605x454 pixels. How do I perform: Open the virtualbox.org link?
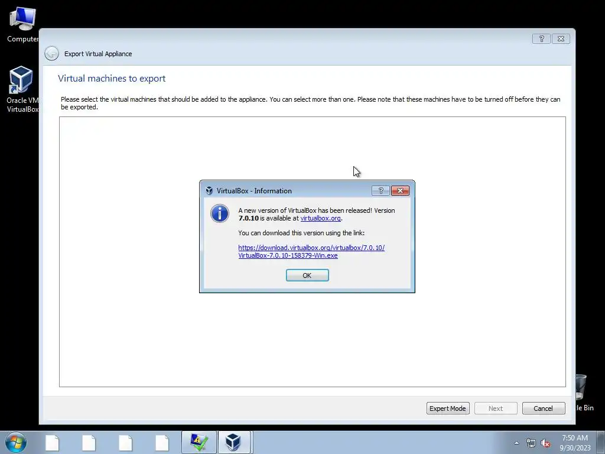click(320, 218)
